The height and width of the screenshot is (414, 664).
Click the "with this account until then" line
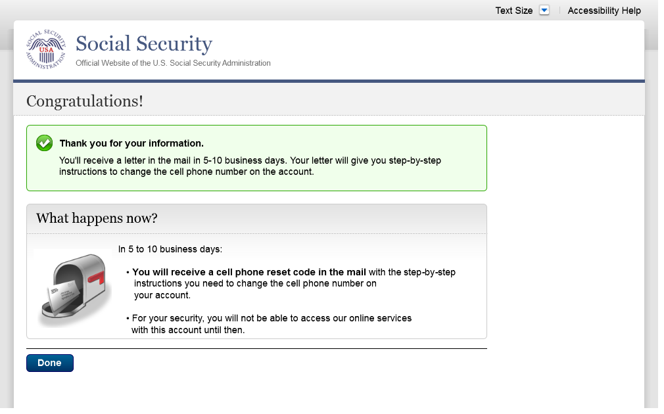[x=188, y=330]
